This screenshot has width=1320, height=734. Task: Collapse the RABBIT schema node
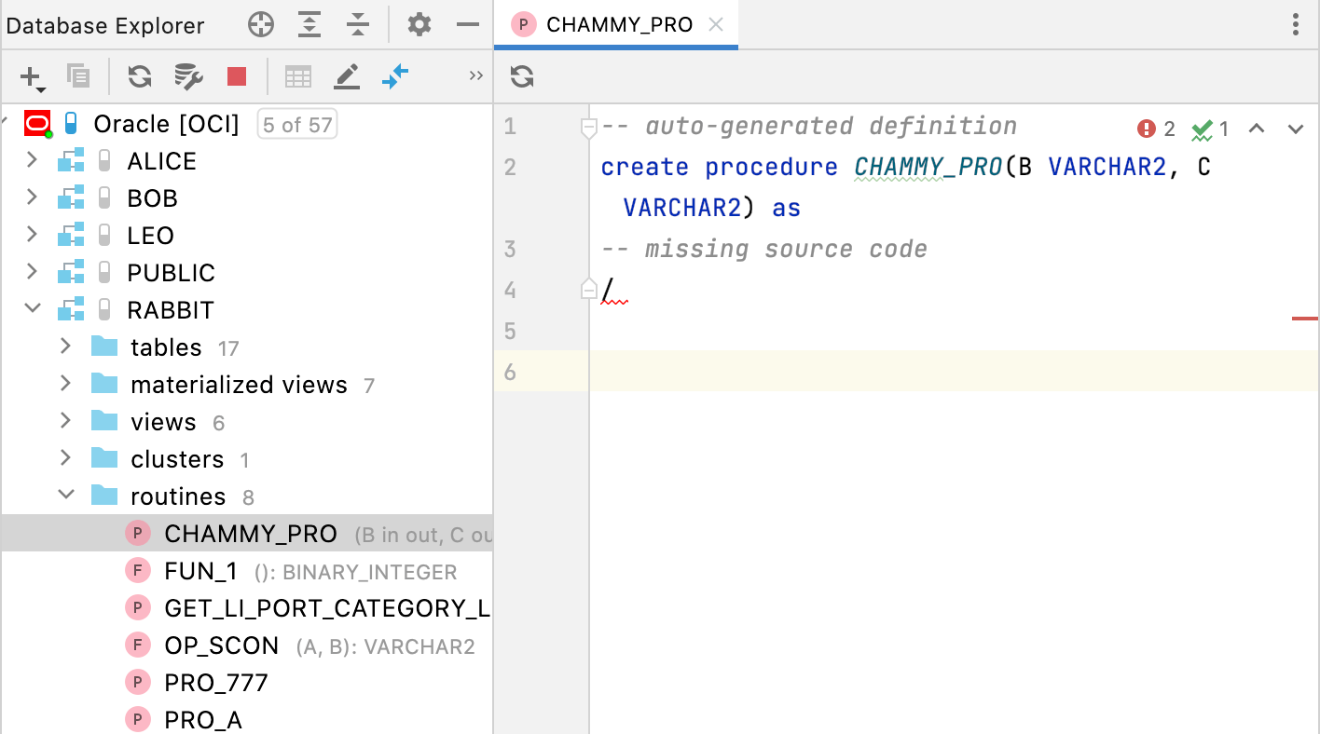pyautogui.click(x=33, y=309)
